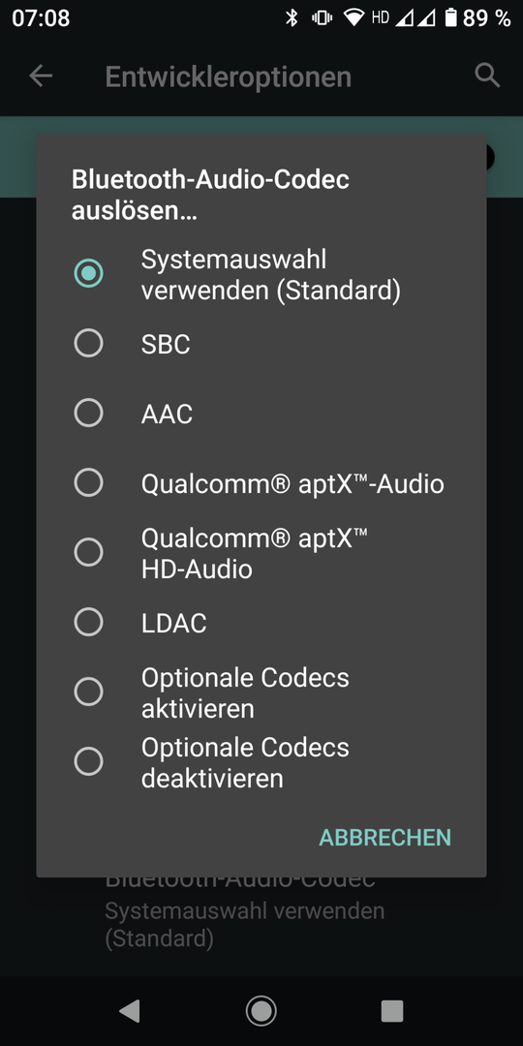Tap the battery icon in status bar
This screenshot has width=523, height=1046.
click(451, 18)
